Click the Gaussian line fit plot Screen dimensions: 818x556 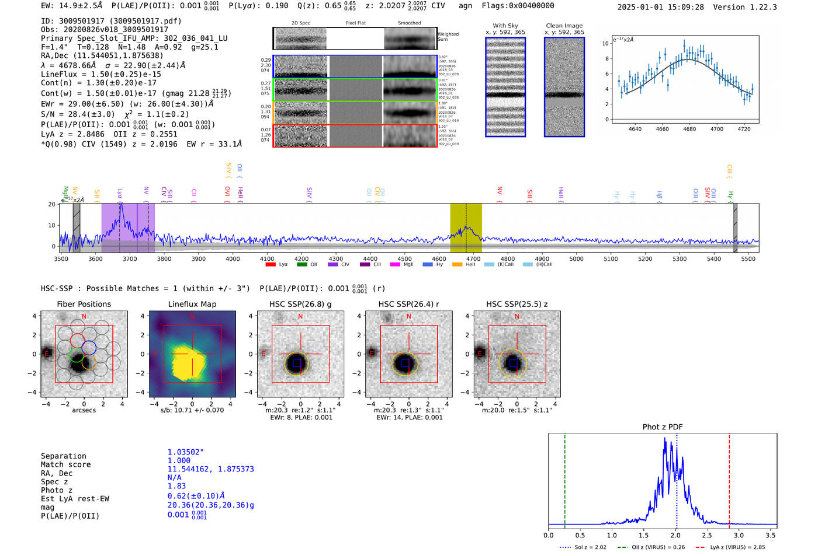685,79
